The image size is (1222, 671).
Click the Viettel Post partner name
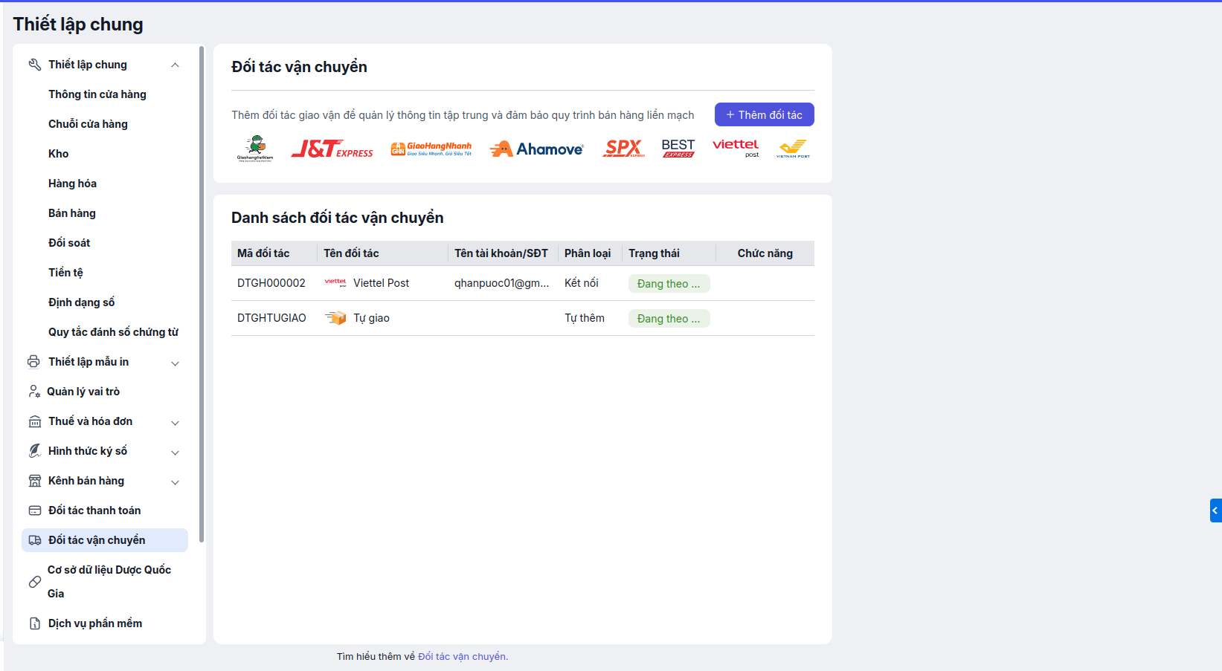(x=381, y=283)
